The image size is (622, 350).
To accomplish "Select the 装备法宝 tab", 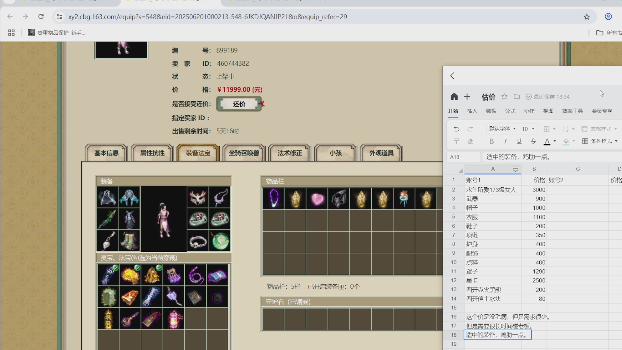I will point(198,153).
